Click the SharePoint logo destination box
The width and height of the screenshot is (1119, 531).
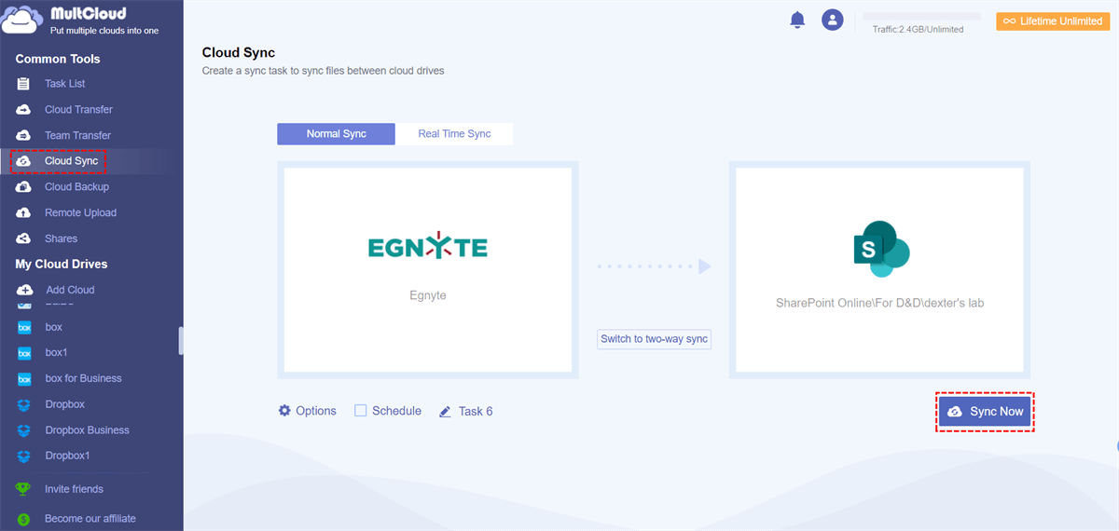click(x=879, y=270)
